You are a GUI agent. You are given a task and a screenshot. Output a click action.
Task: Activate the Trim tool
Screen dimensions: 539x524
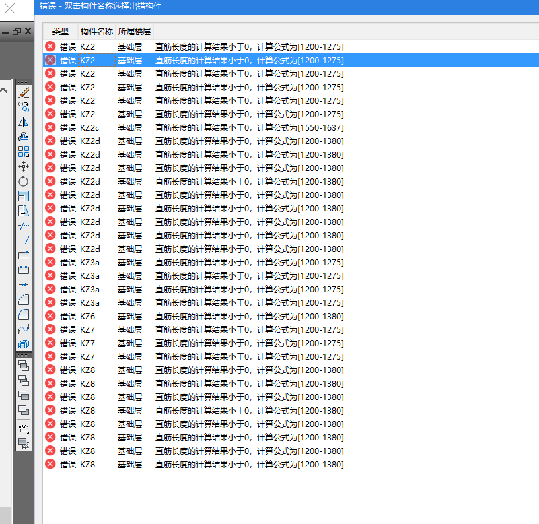click(x=24, y=226)
